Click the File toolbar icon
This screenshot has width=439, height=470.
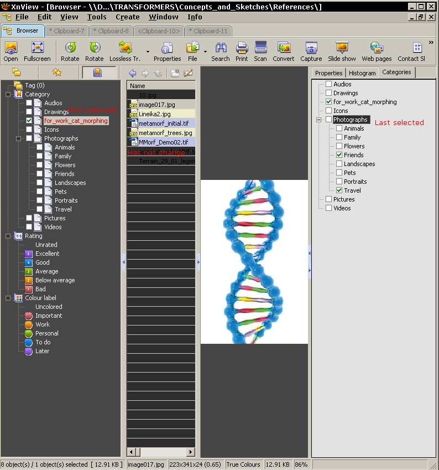[192, 51]
